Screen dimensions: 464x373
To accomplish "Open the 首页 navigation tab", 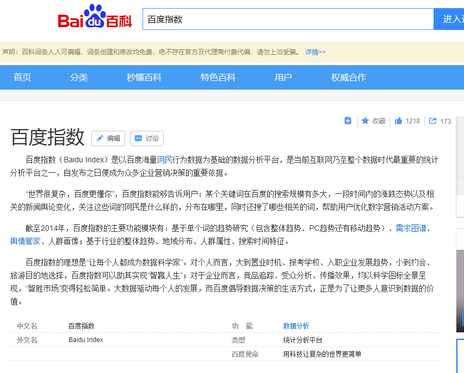I will pos(22,78).
